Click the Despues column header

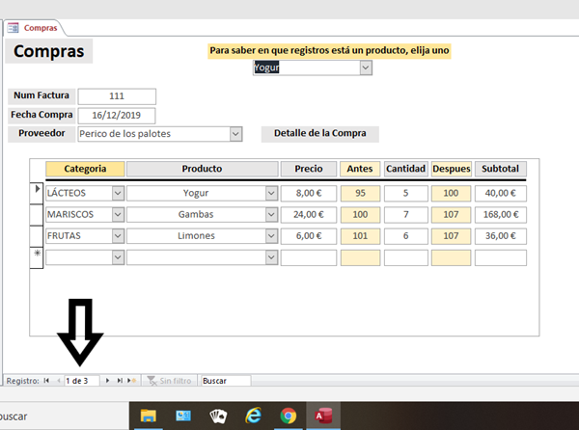[x=452, y=169]
